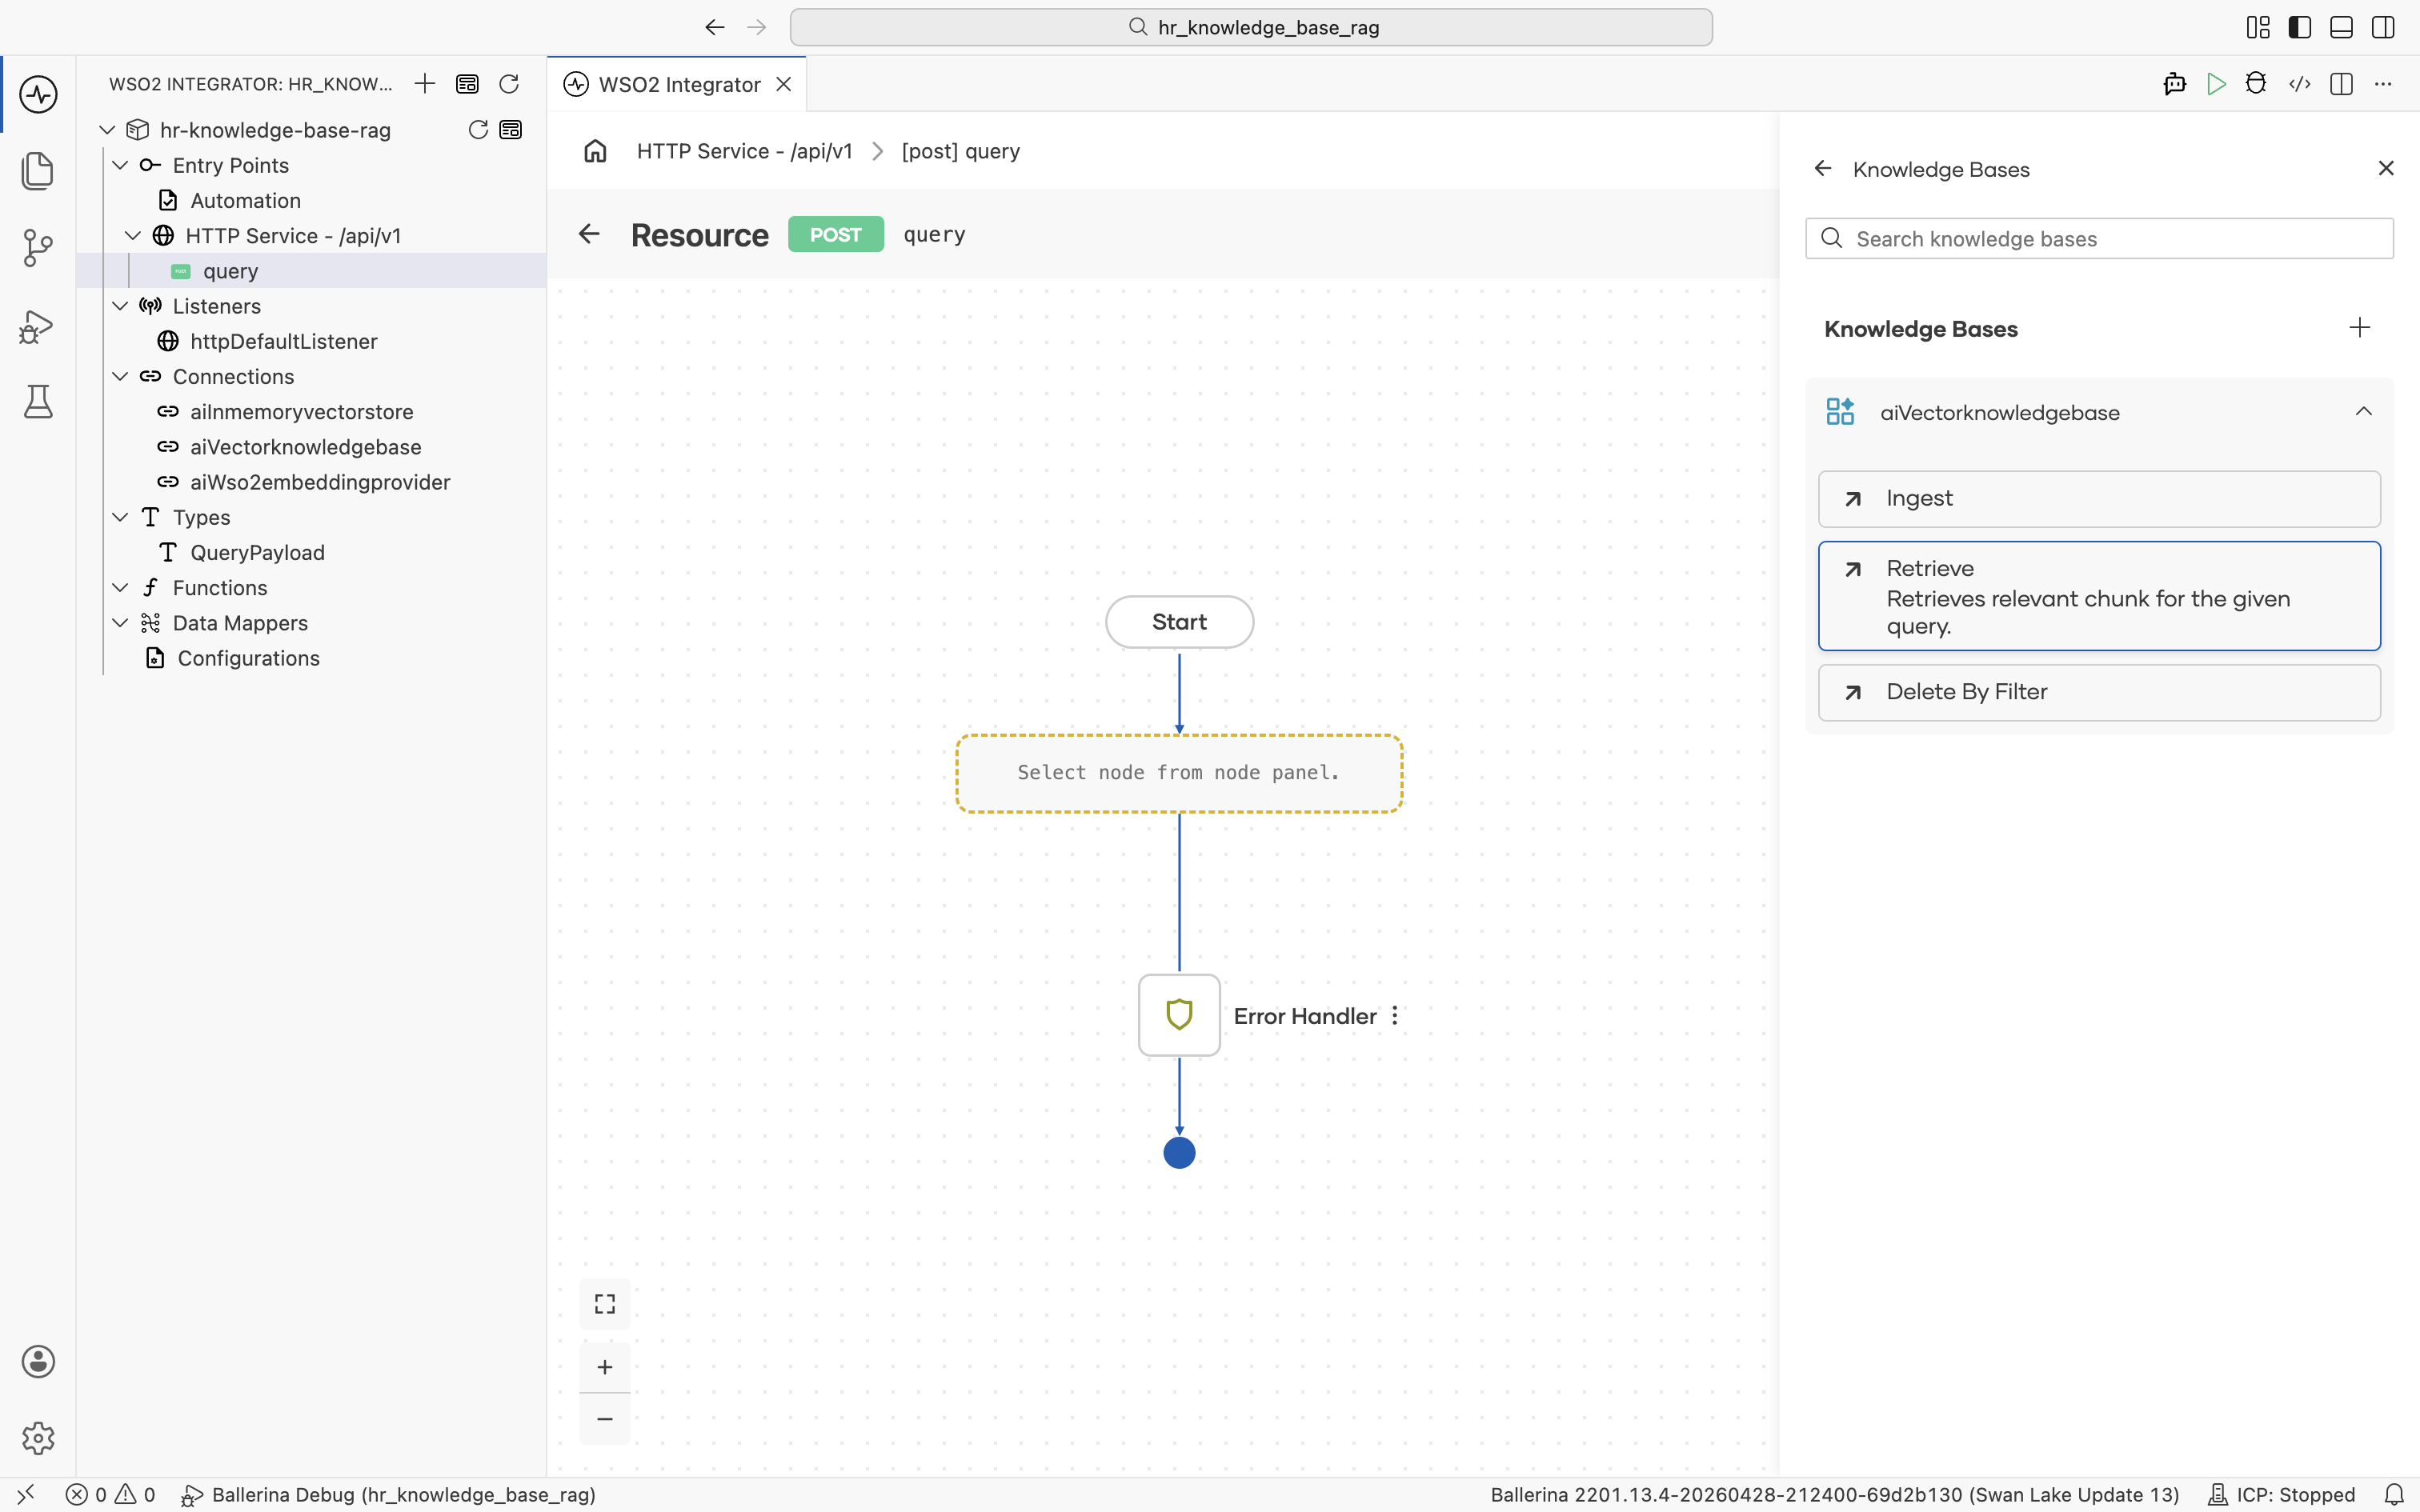Viewport: 2420px width, 1512px height.
Task: Zoom in on the flow diagram
Action: point(605,1367)
